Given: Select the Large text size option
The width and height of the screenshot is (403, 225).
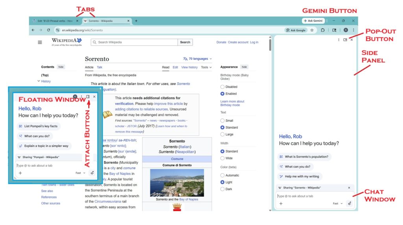Looking at the screenshot, I should tap(223, 134).
